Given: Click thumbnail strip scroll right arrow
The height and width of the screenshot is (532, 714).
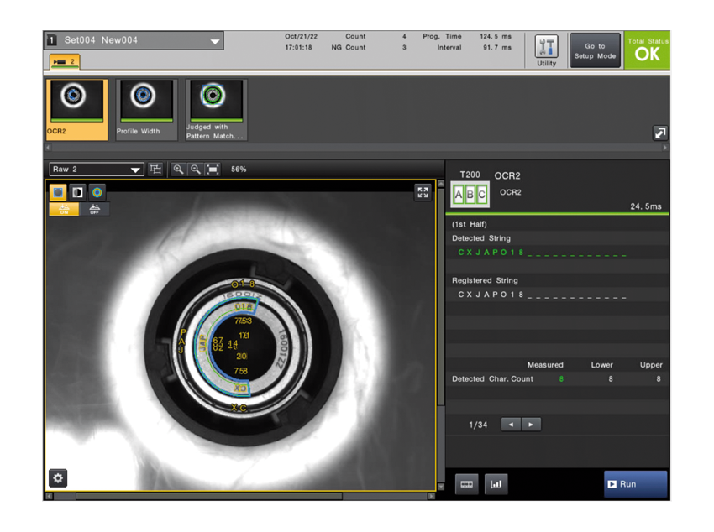Looking at the screenshot, I should 665,148.
